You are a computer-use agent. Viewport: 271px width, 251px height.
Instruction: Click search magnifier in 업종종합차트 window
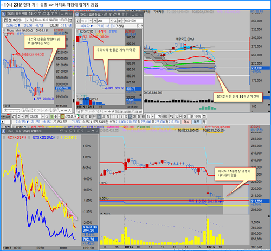pyautogui.click(x=115, y=21)
